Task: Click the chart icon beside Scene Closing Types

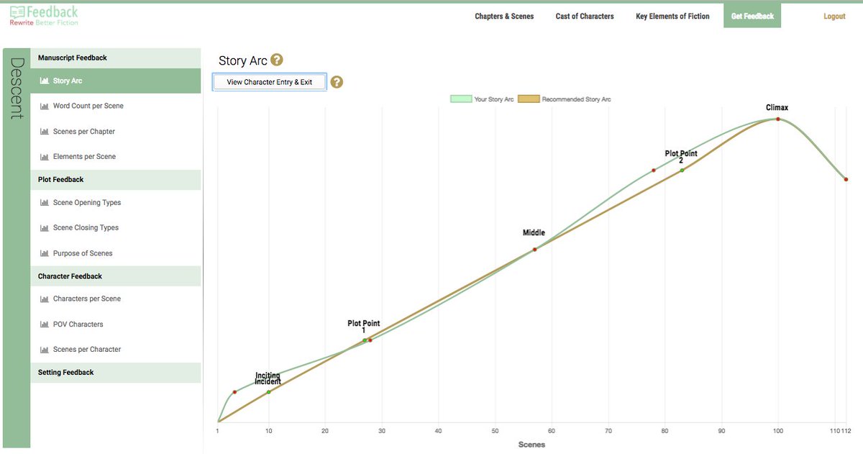Action: tap(45, 228)
